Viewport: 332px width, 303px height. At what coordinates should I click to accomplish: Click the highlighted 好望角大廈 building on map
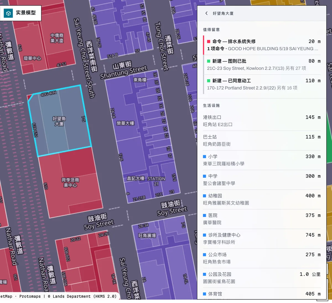[x=59, y=121]
